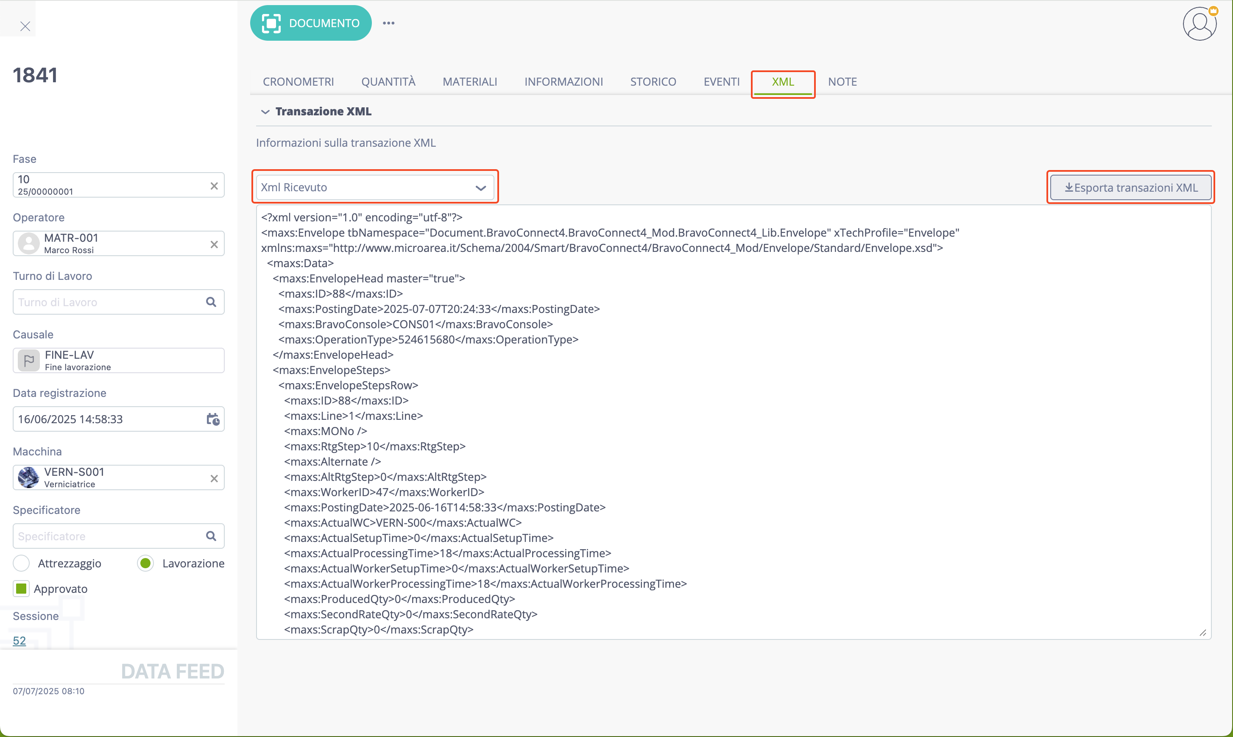Close the side panel with X icon
This screenshot has height=737, width=1233.
25,26
